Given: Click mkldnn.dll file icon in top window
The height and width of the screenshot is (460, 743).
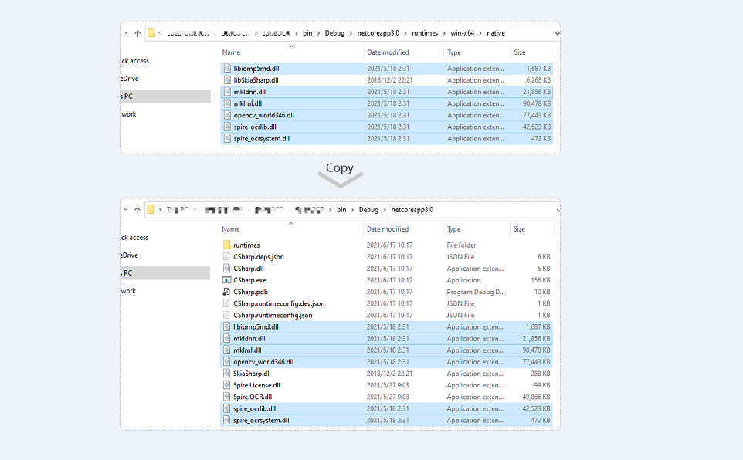Looking at the screenshot, I should (227, 92).
